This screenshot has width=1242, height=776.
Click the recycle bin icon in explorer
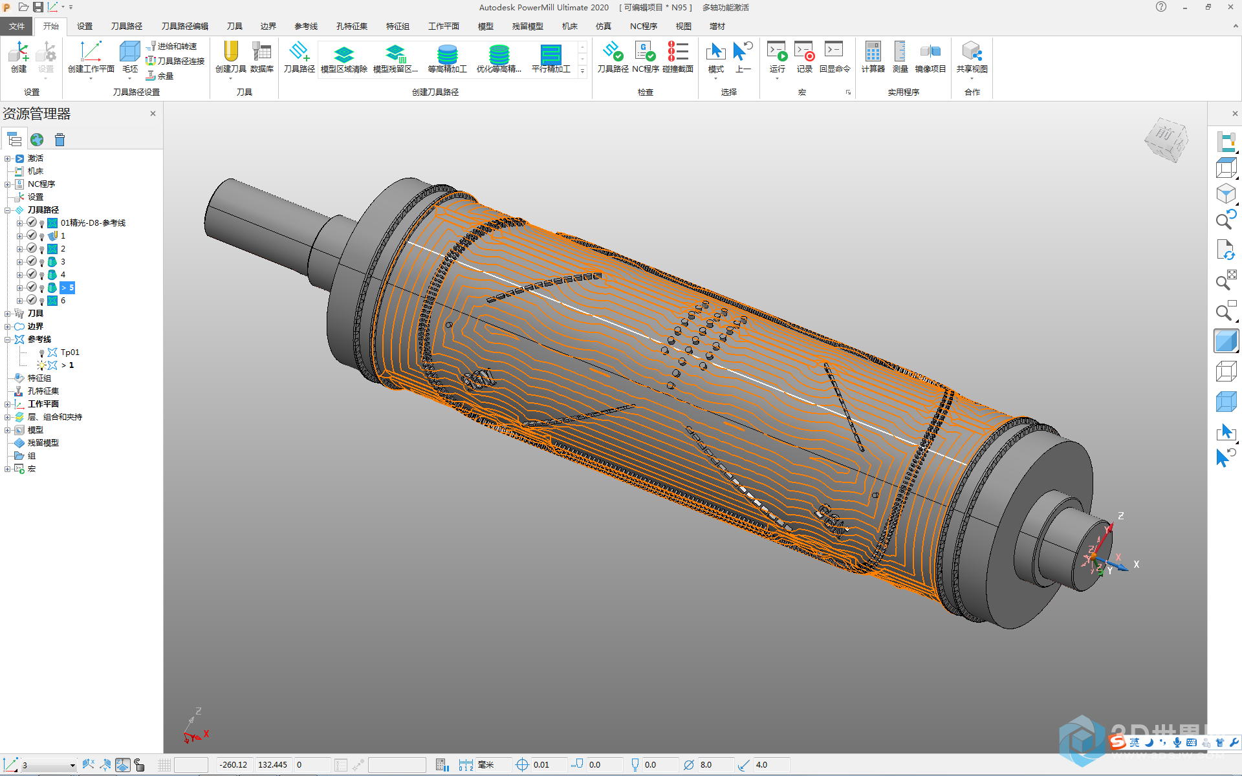pos(60,140)
